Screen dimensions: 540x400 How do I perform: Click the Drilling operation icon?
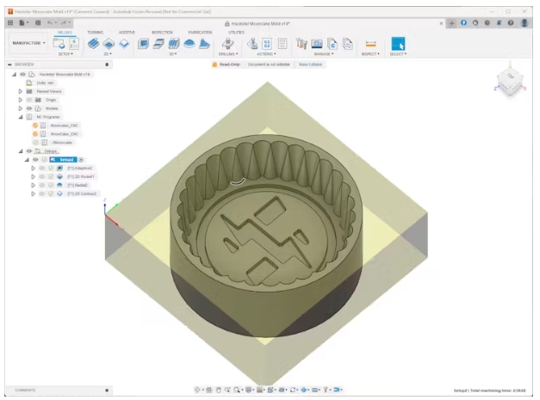pyautogui.click(x=227, y=43)
